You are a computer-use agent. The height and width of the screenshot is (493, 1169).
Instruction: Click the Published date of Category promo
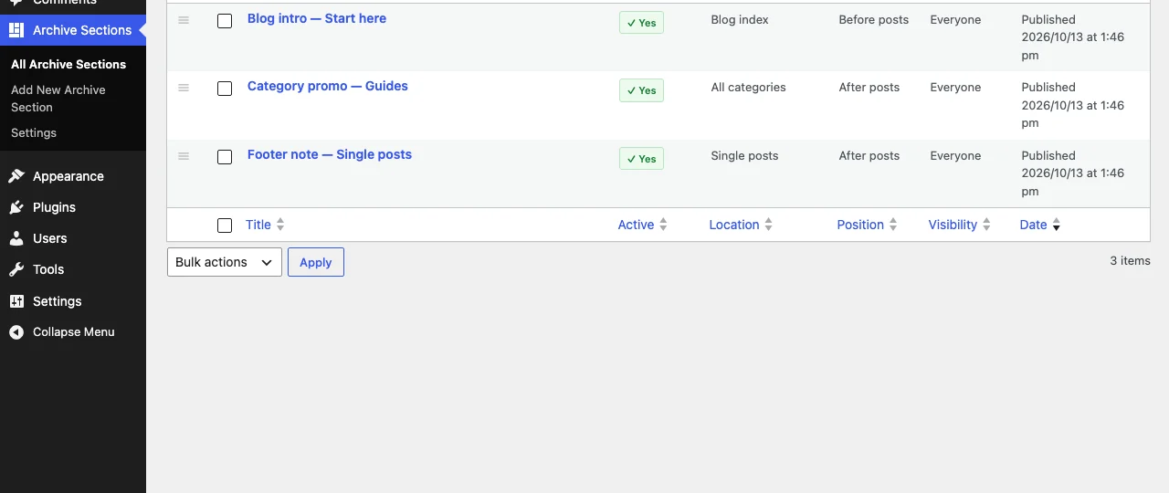[x=1073, y=105]
